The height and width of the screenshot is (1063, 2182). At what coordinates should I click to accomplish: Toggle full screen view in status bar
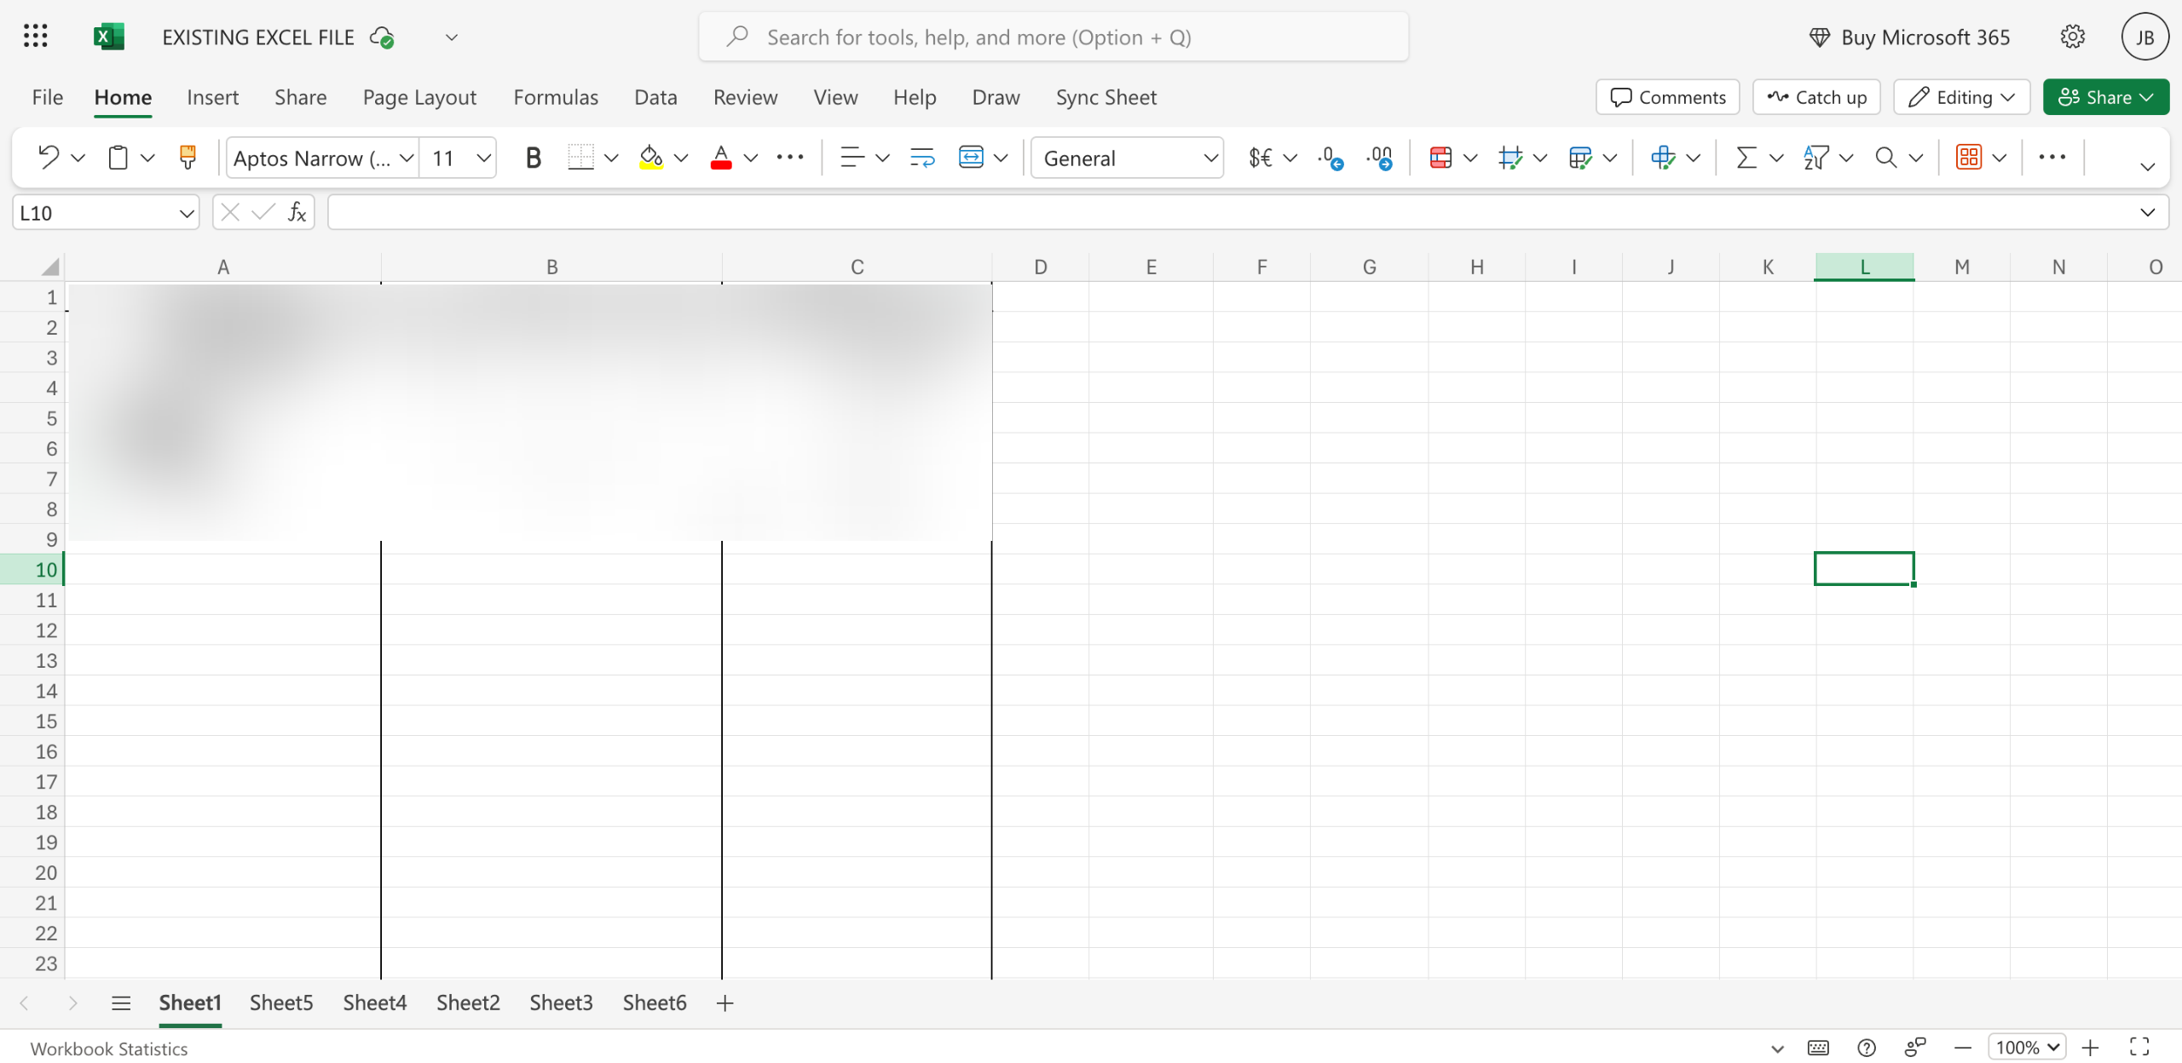pos(2139,1047)
